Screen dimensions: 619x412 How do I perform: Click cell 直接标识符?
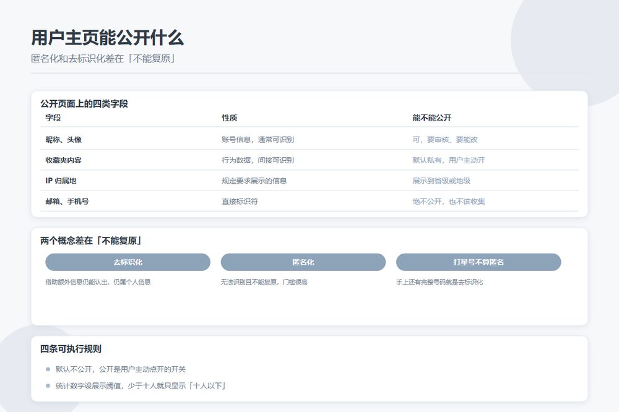(240, 201)
